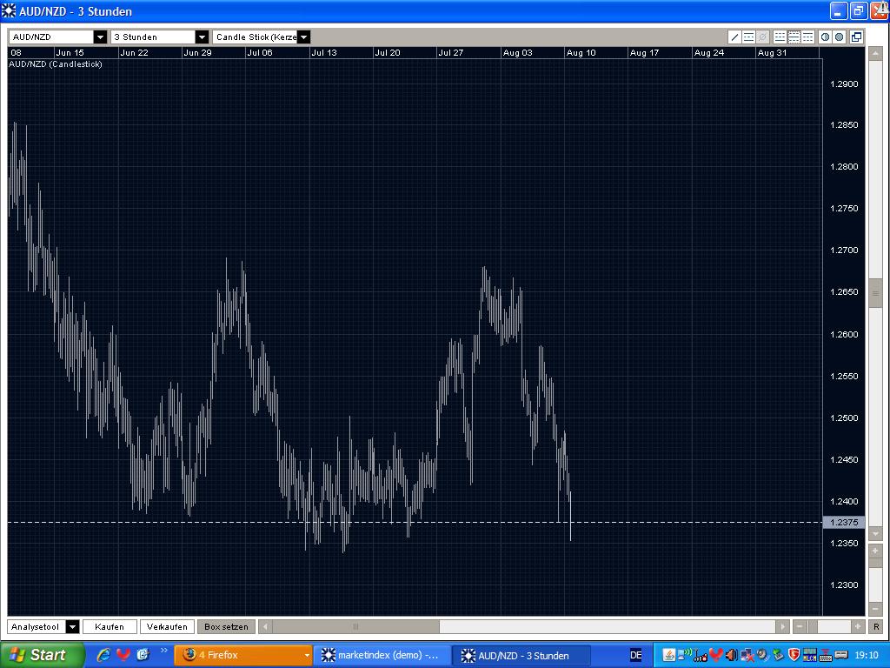Click the MLCM tray icon

pyautogui.click(x=809, y=655)
